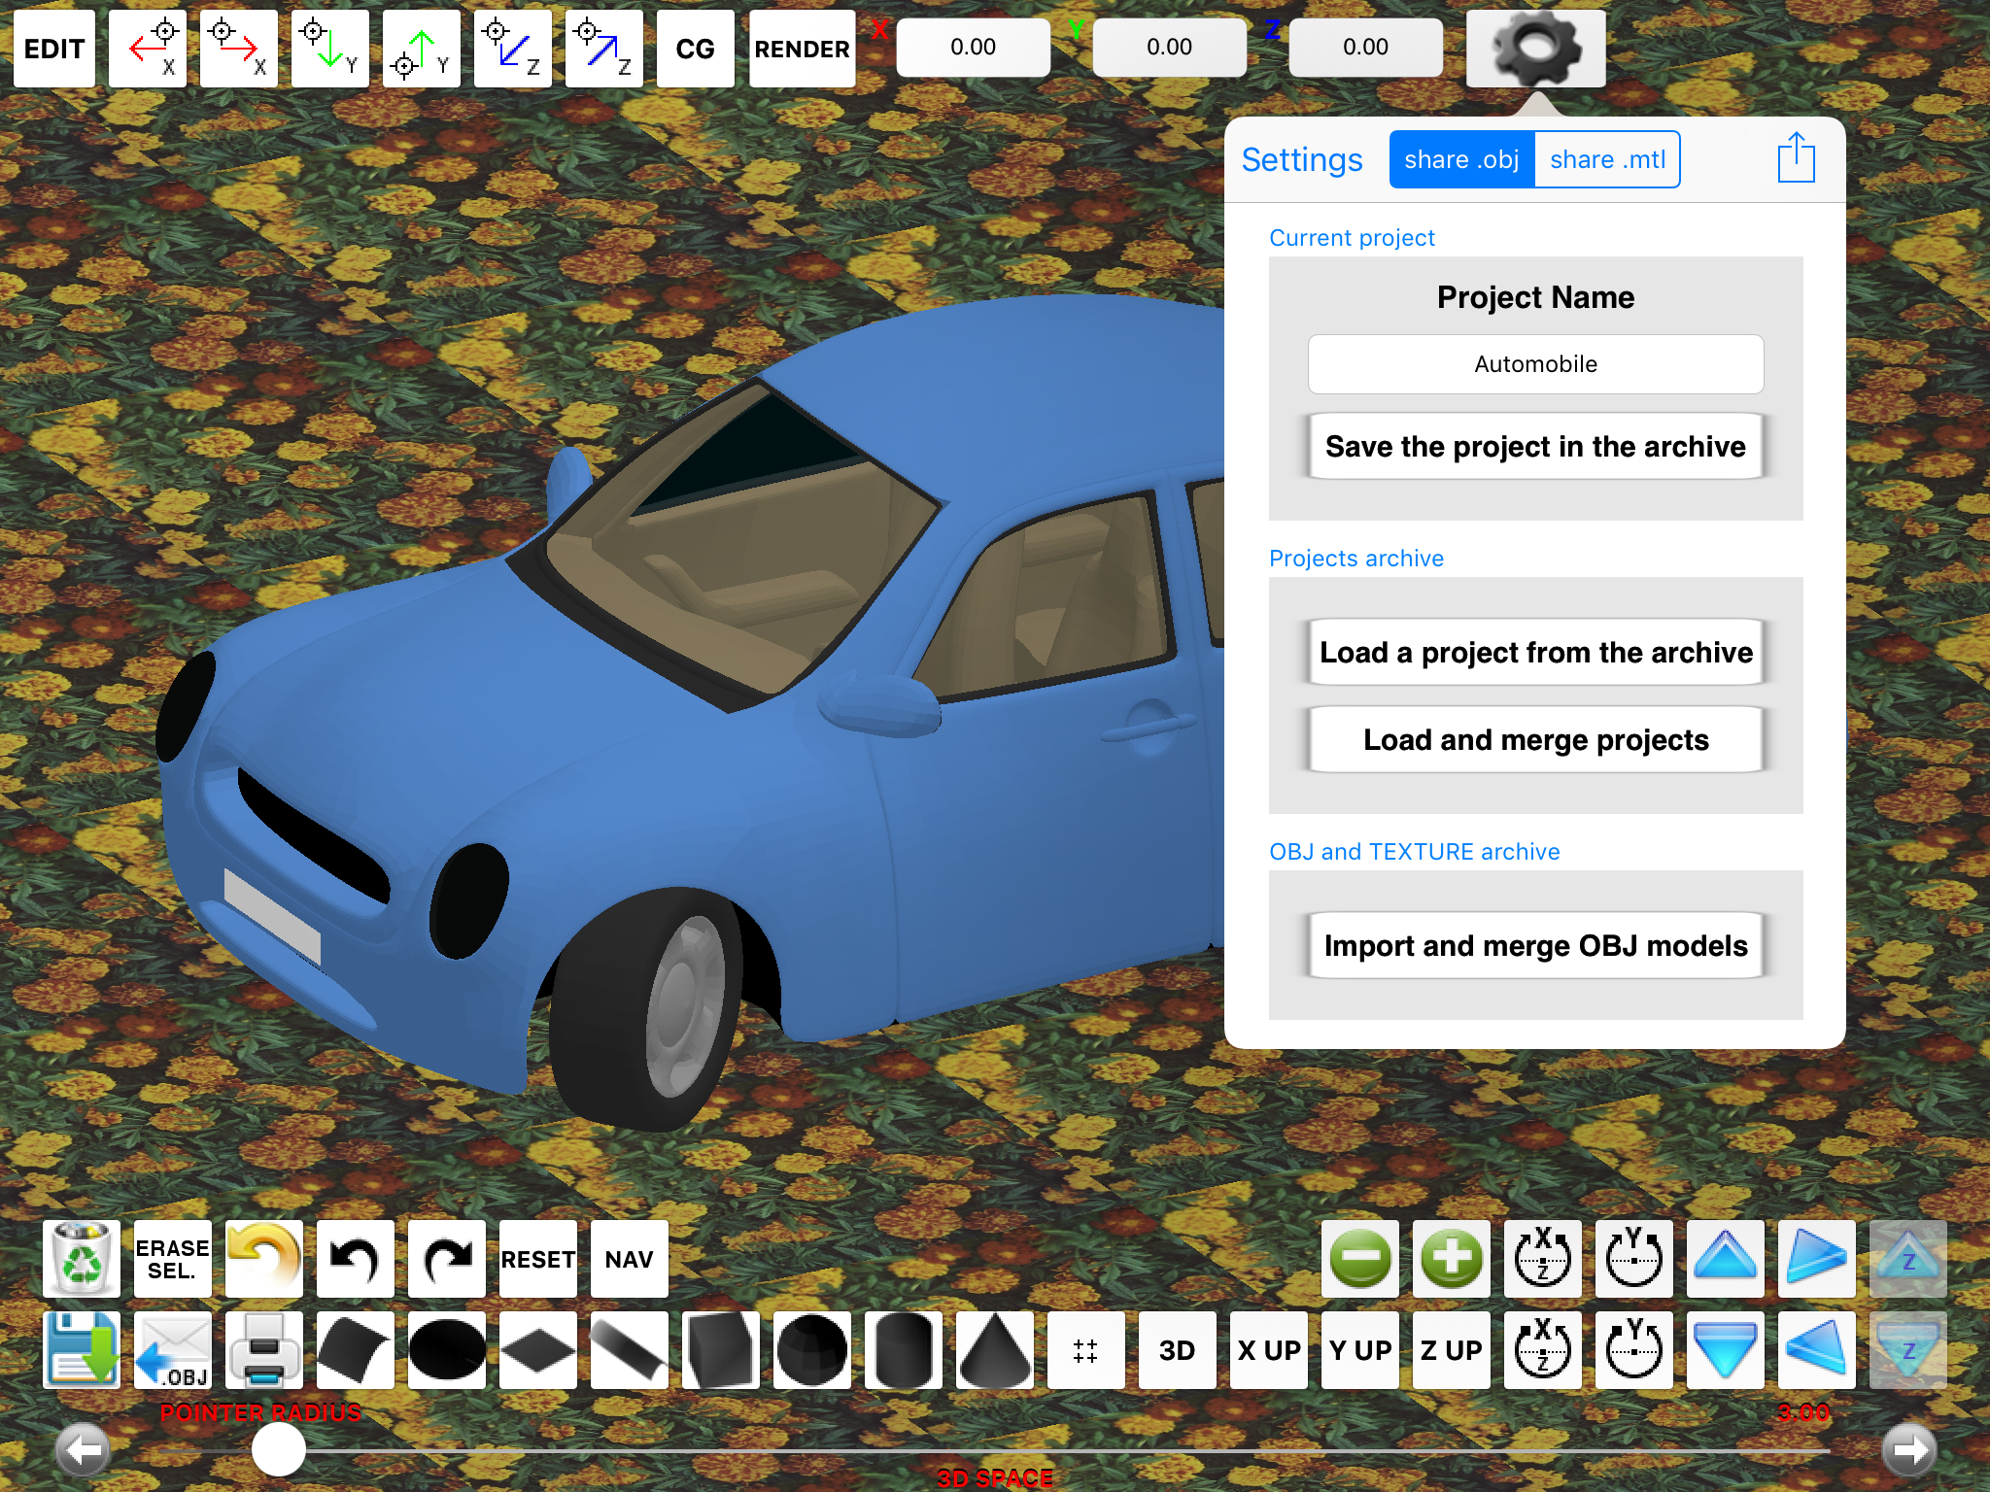1990x1492 pixels.
Task: Click Import and merge OBJ models
Action: 1535,943
